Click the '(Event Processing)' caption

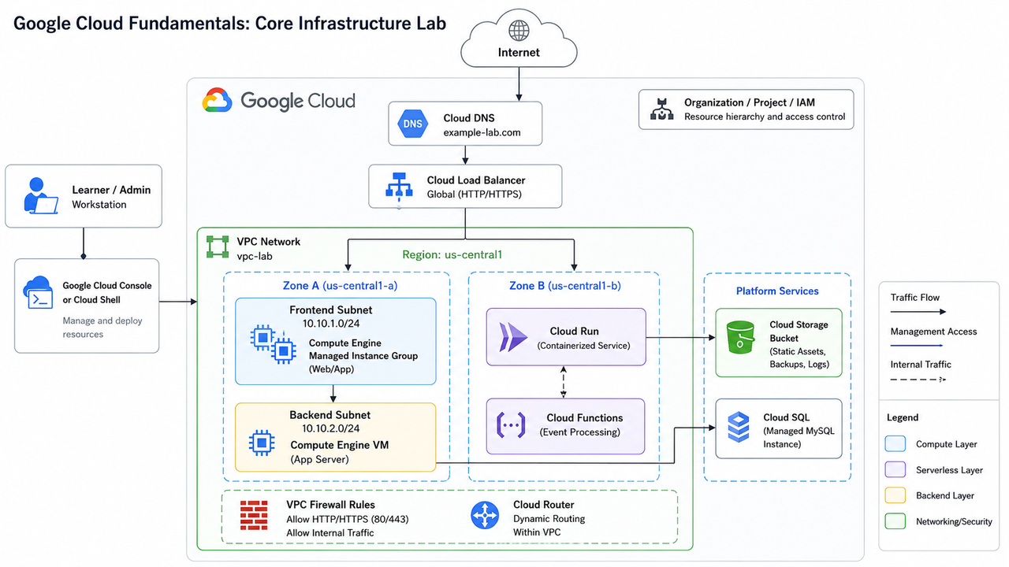point(580,432)
